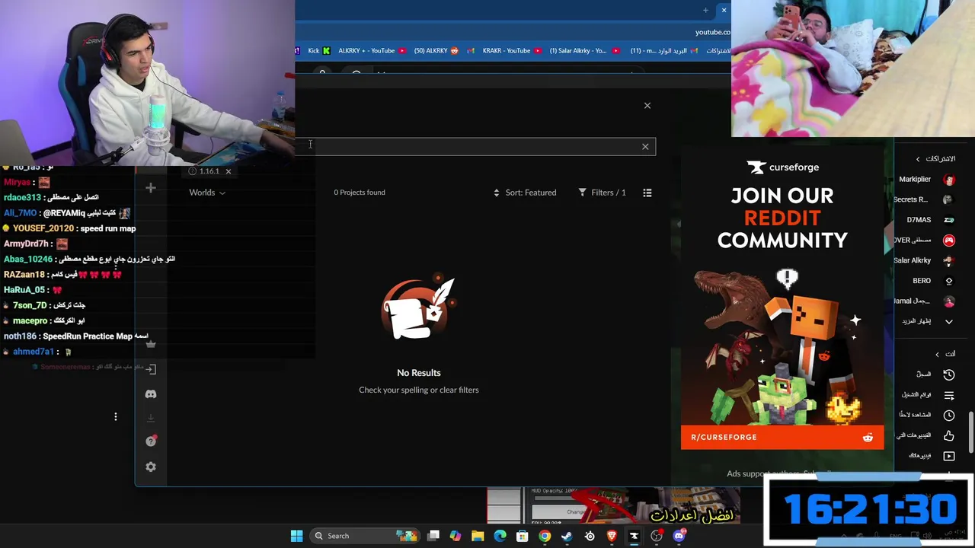Expand show more subscriptions chevron
Viewport: 975px width, 548px height.
point(949,322)
